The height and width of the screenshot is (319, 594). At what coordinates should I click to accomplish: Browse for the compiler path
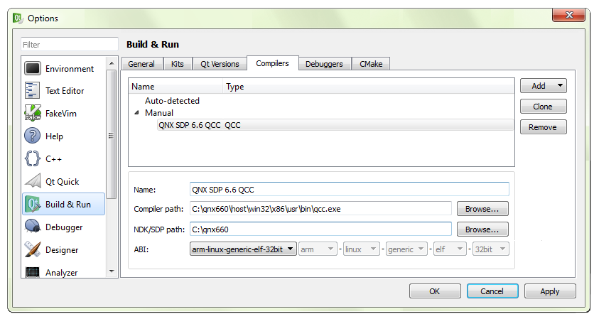tap(482, 209)
